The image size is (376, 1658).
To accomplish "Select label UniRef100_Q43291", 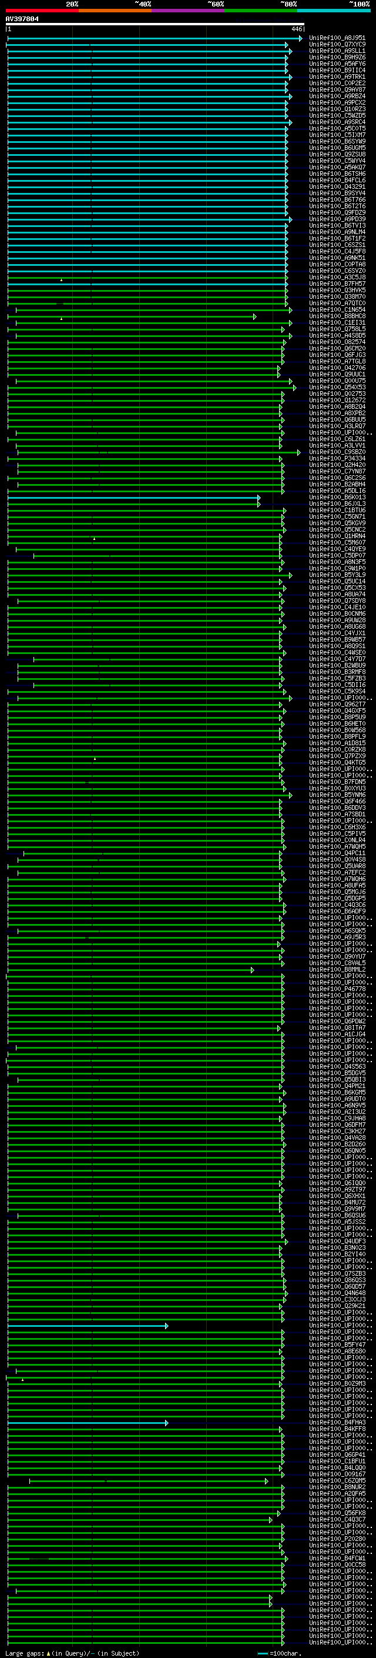I will pyautogui.click(x=337, y=186).
